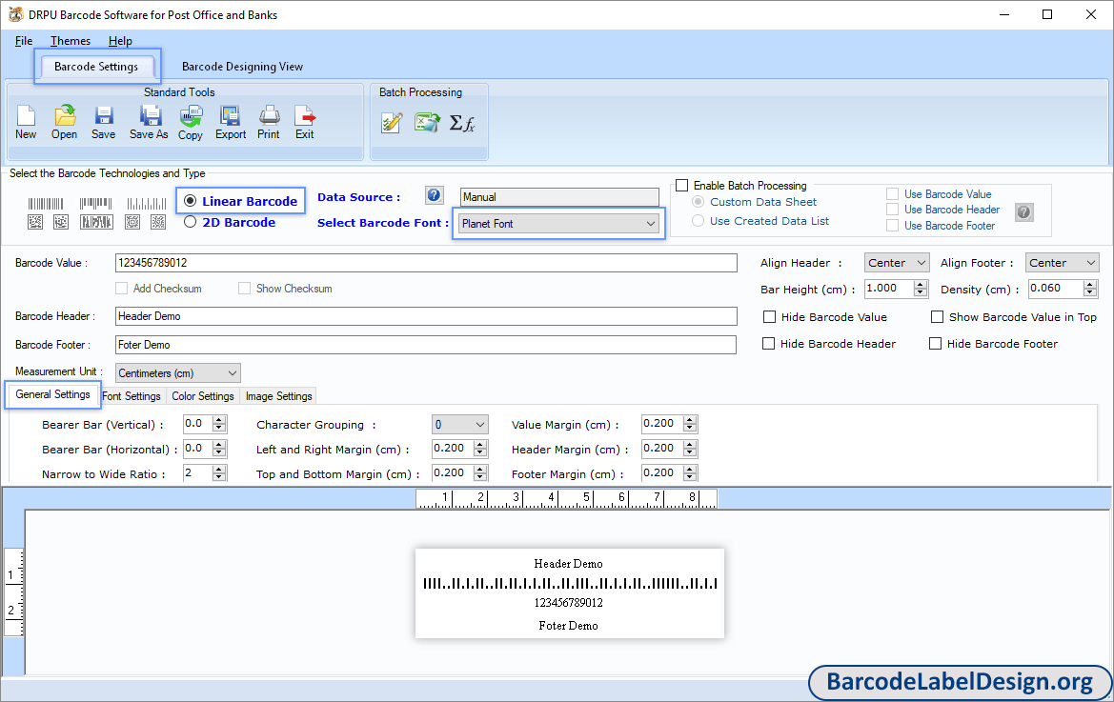Image resolution: width=1114 pixels, height=702 pixels.
Task: Increase Value Margin using up arrow
Action: pyautogui.click(x=690, y=419)
